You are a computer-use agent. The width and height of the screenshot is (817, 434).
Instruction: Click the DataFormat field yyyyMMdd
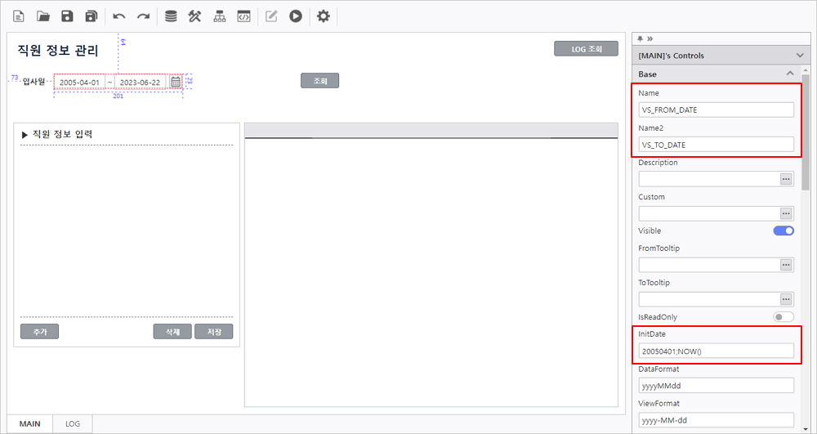(x=717, y=386)
